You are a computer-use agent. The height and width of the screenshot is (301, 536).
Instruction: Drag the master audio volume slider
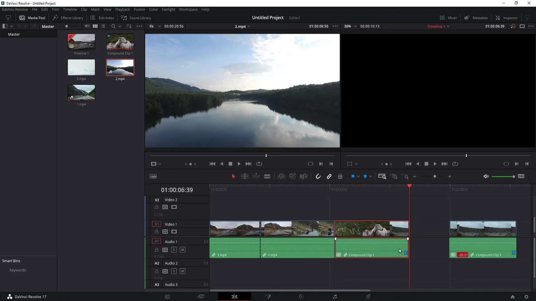pos(514,177)
